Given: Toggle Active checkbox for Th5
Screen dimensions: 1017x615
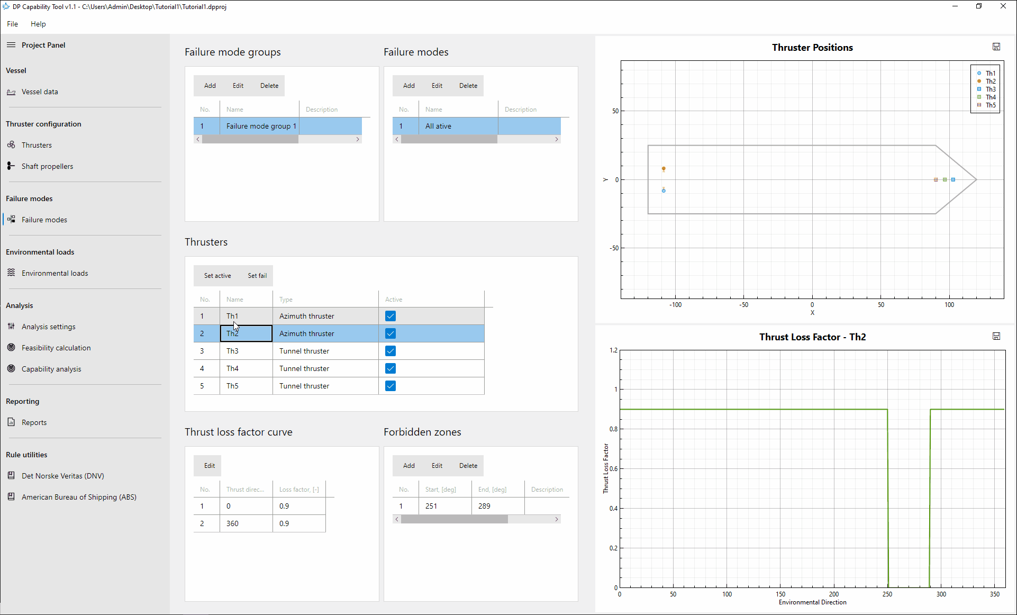Looking at the screenshot, I should coord(391,386).
